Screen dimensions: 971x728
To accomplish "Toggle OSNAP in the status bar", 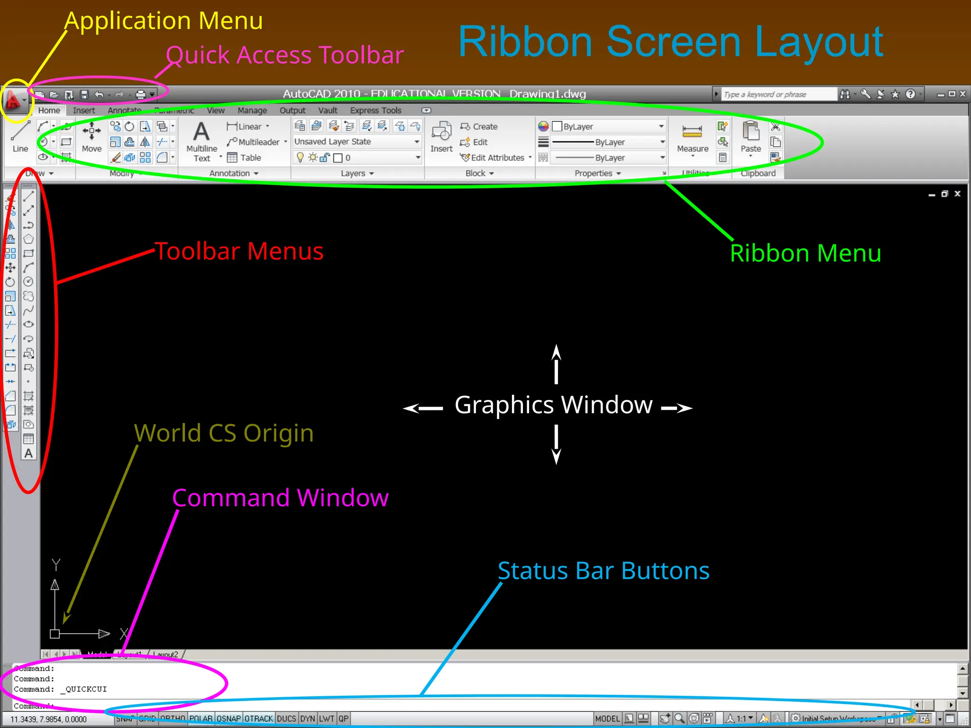I will [229, 719].
